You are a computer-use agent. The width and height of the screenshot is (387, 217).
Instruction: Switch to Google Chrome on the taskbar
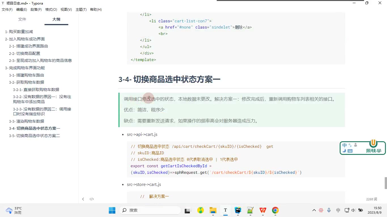click(x=275, y=210)
